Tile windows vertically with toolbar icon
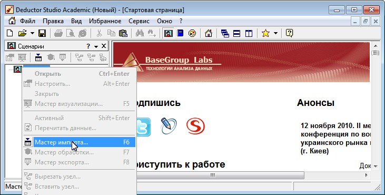The width and height of the screenshot is (385, 195). [x=249, y=33]
